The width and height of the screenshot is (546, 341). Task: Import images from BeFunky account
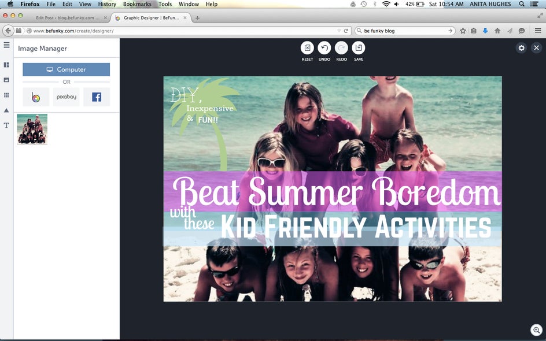36,97
